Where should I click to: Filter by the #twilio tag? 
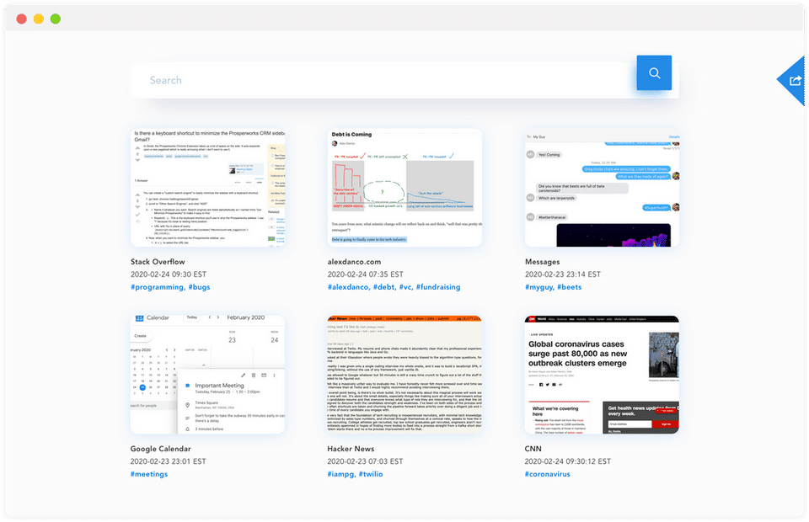pyautogui.click(x=371, y=474)
